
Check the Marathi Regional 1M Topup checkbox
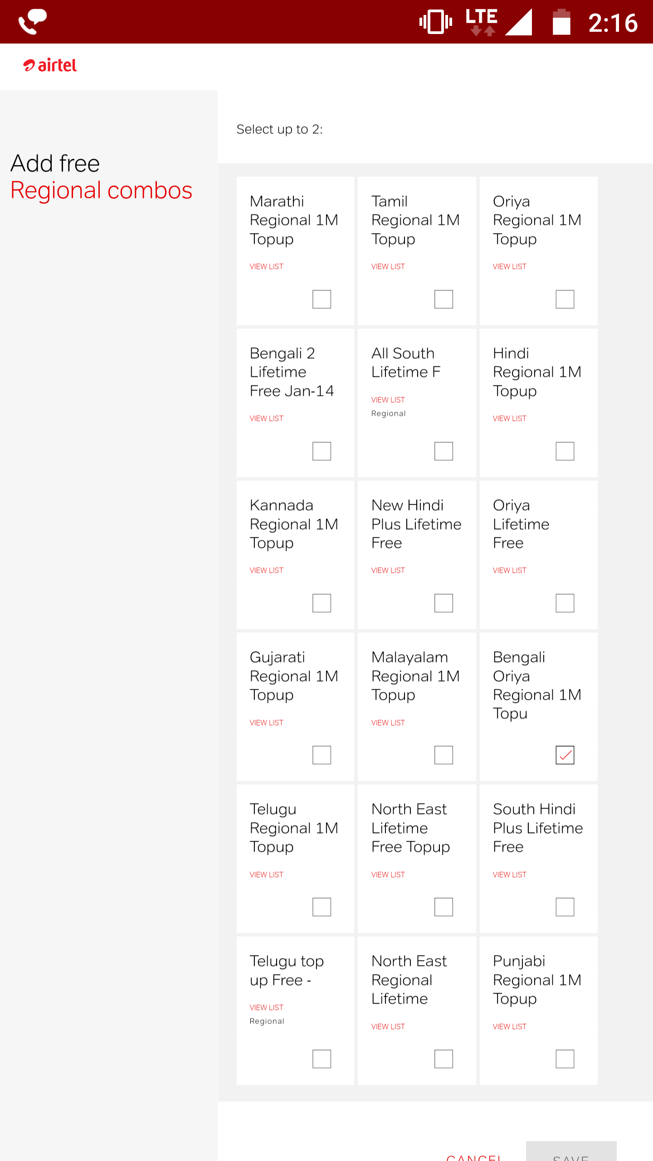[322, 299]
